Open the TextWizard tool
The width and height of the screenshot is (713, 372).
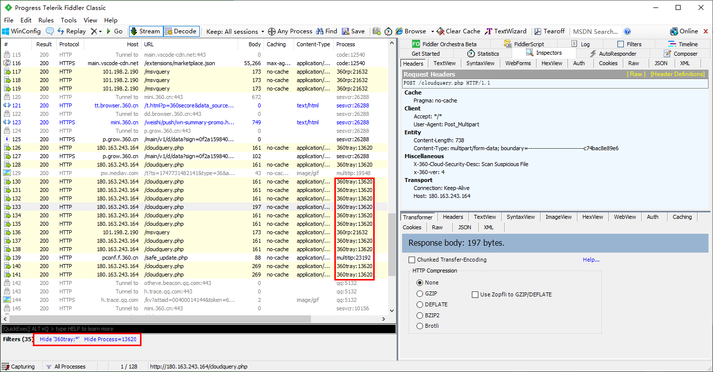pyautogui.click(x=506, y=31)
